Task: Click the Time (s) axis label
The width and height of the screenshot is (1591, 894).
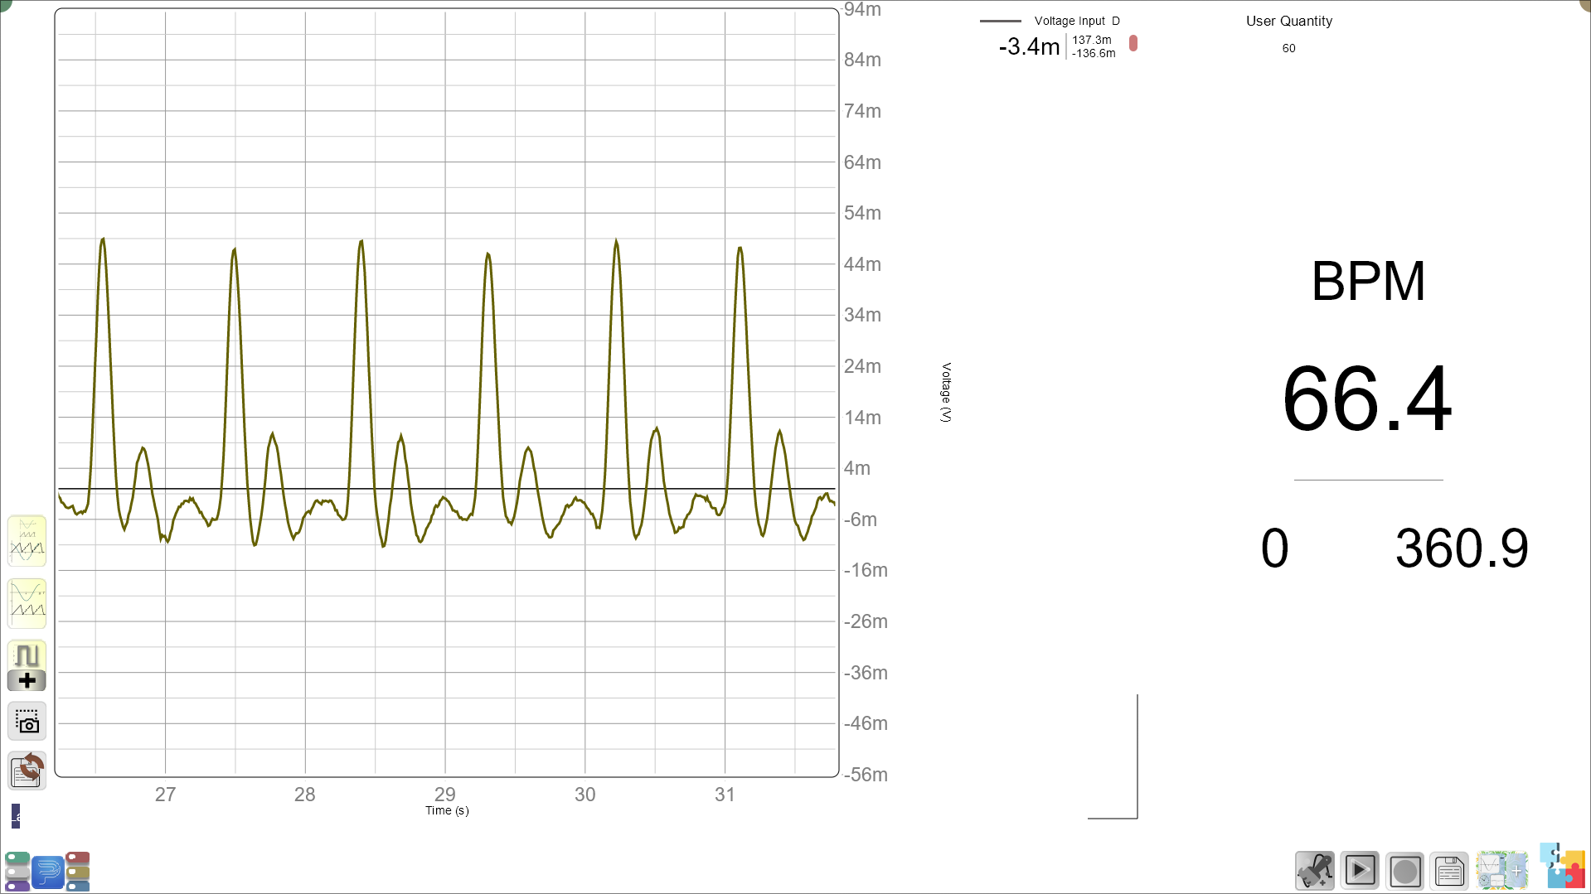Action: [x=447, y=810]
